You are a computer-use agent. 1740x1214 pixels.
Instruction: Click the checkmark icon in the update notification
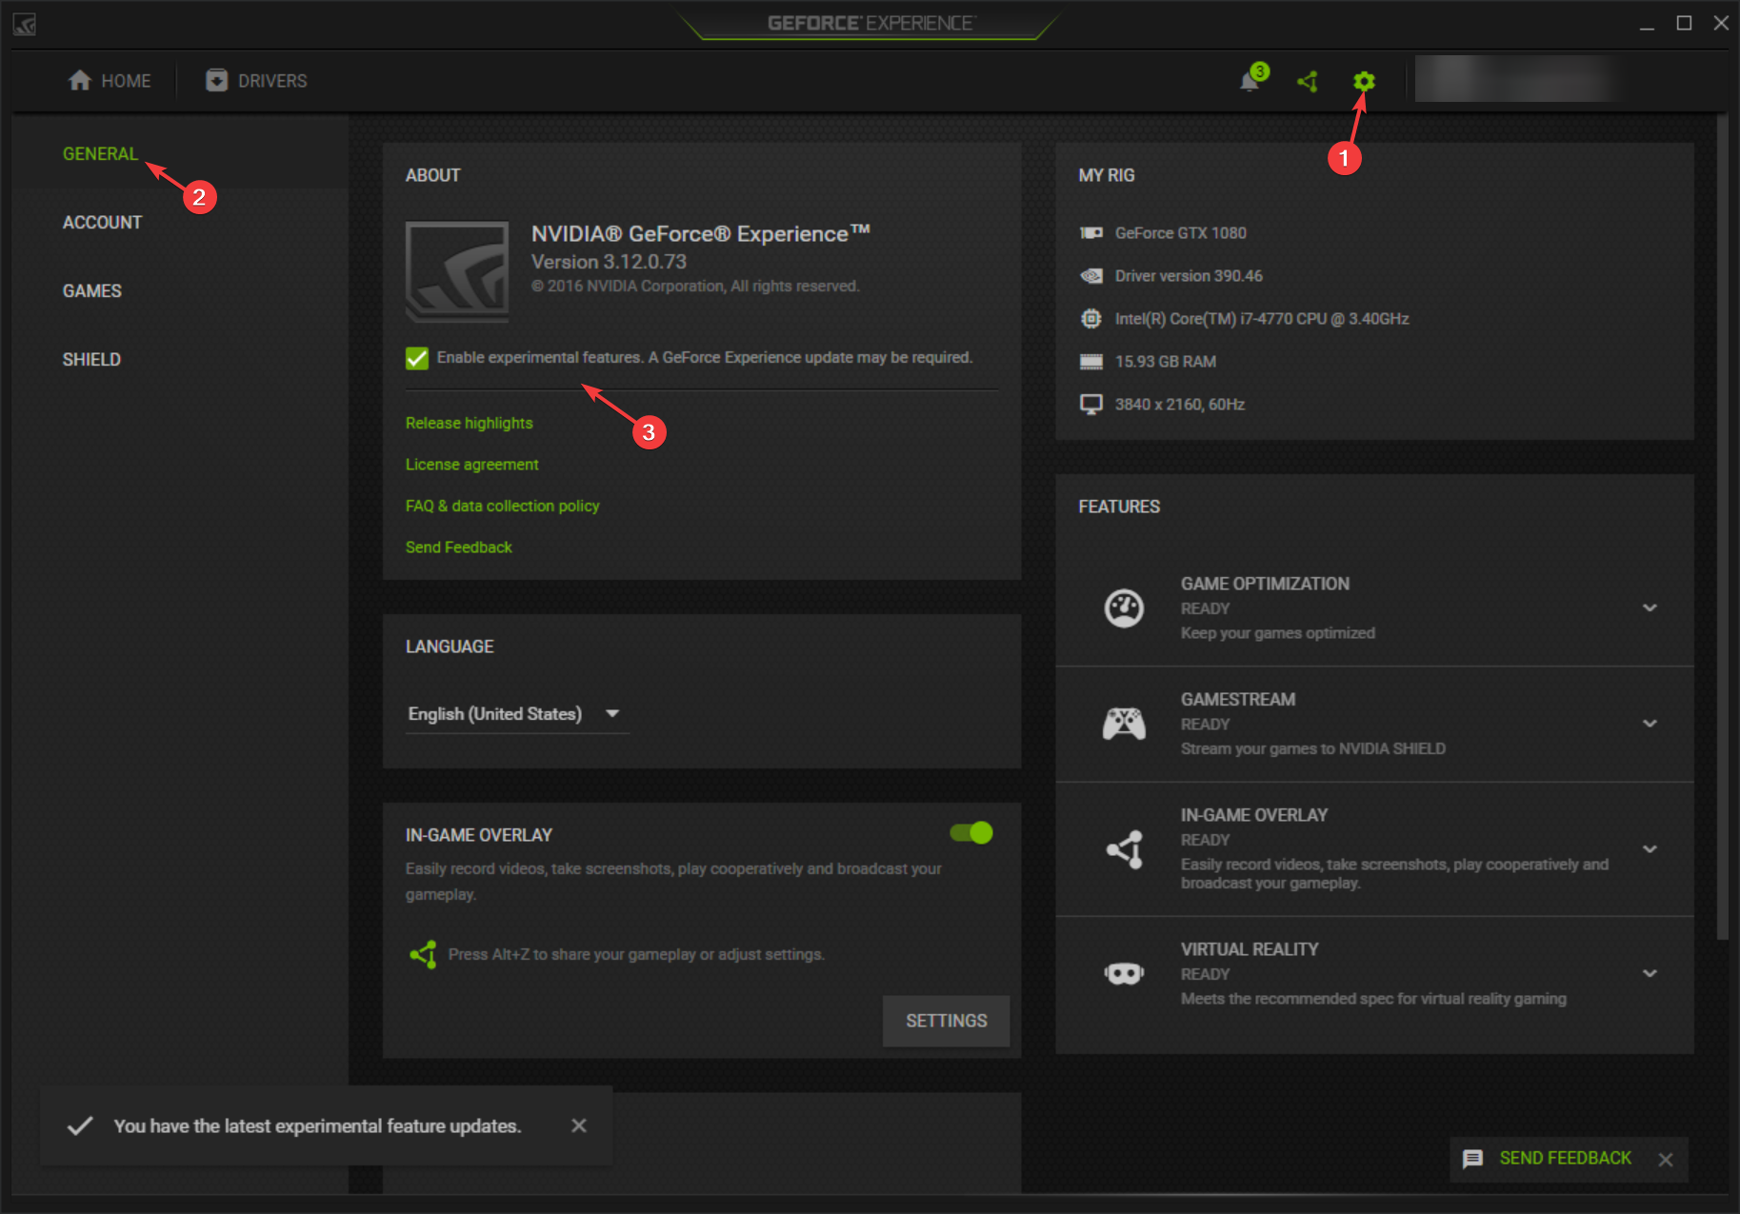pyautogui.click(x=80, y=1125)
